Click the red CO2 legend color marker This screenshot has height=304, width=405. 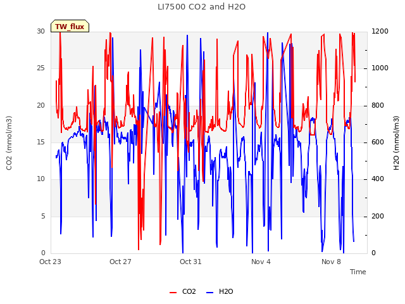(173, 293)
